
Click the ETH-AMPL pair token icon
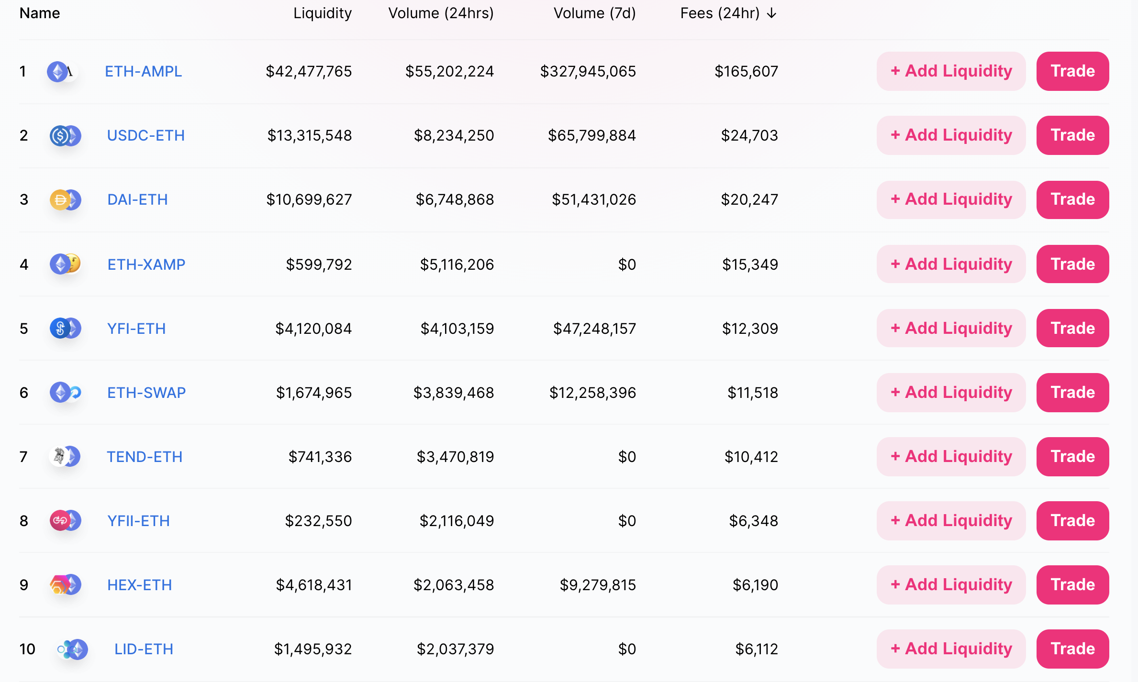(63, 72)
